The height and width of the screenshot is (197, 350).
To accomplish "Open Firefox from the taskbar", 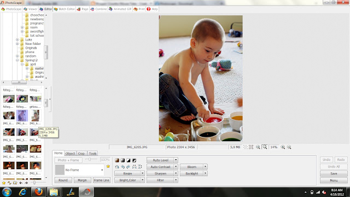I will tap(39, 192).
